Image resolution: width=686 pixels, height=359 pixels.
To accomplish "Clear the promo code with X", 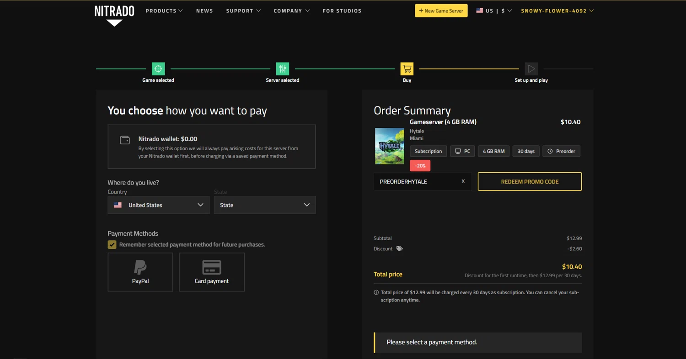I will coord(463,181).
